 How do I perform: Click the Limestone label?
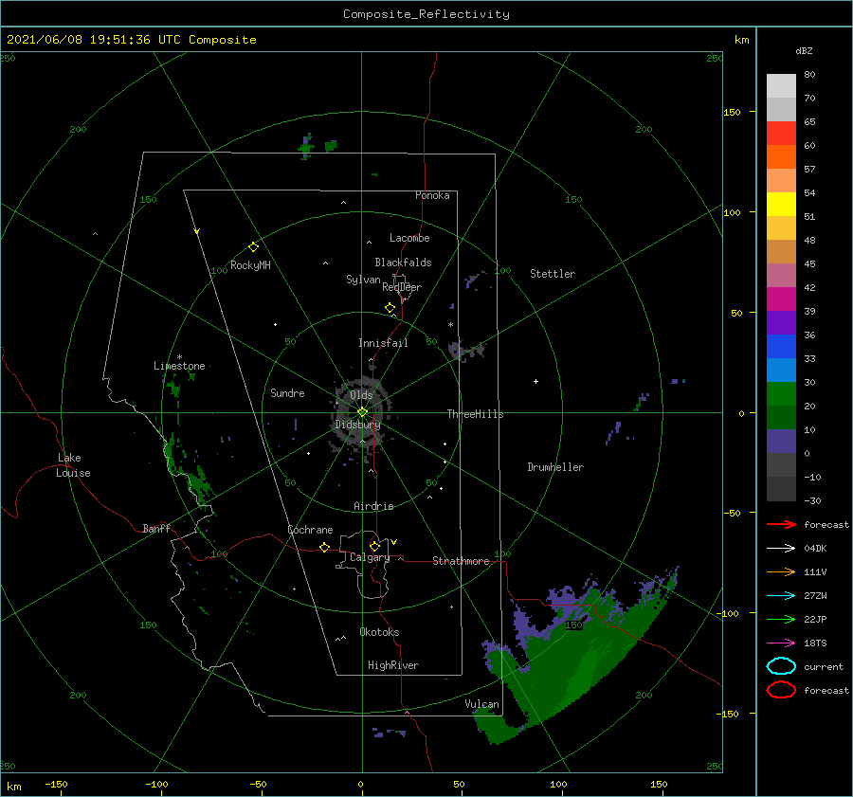point(179,366)
